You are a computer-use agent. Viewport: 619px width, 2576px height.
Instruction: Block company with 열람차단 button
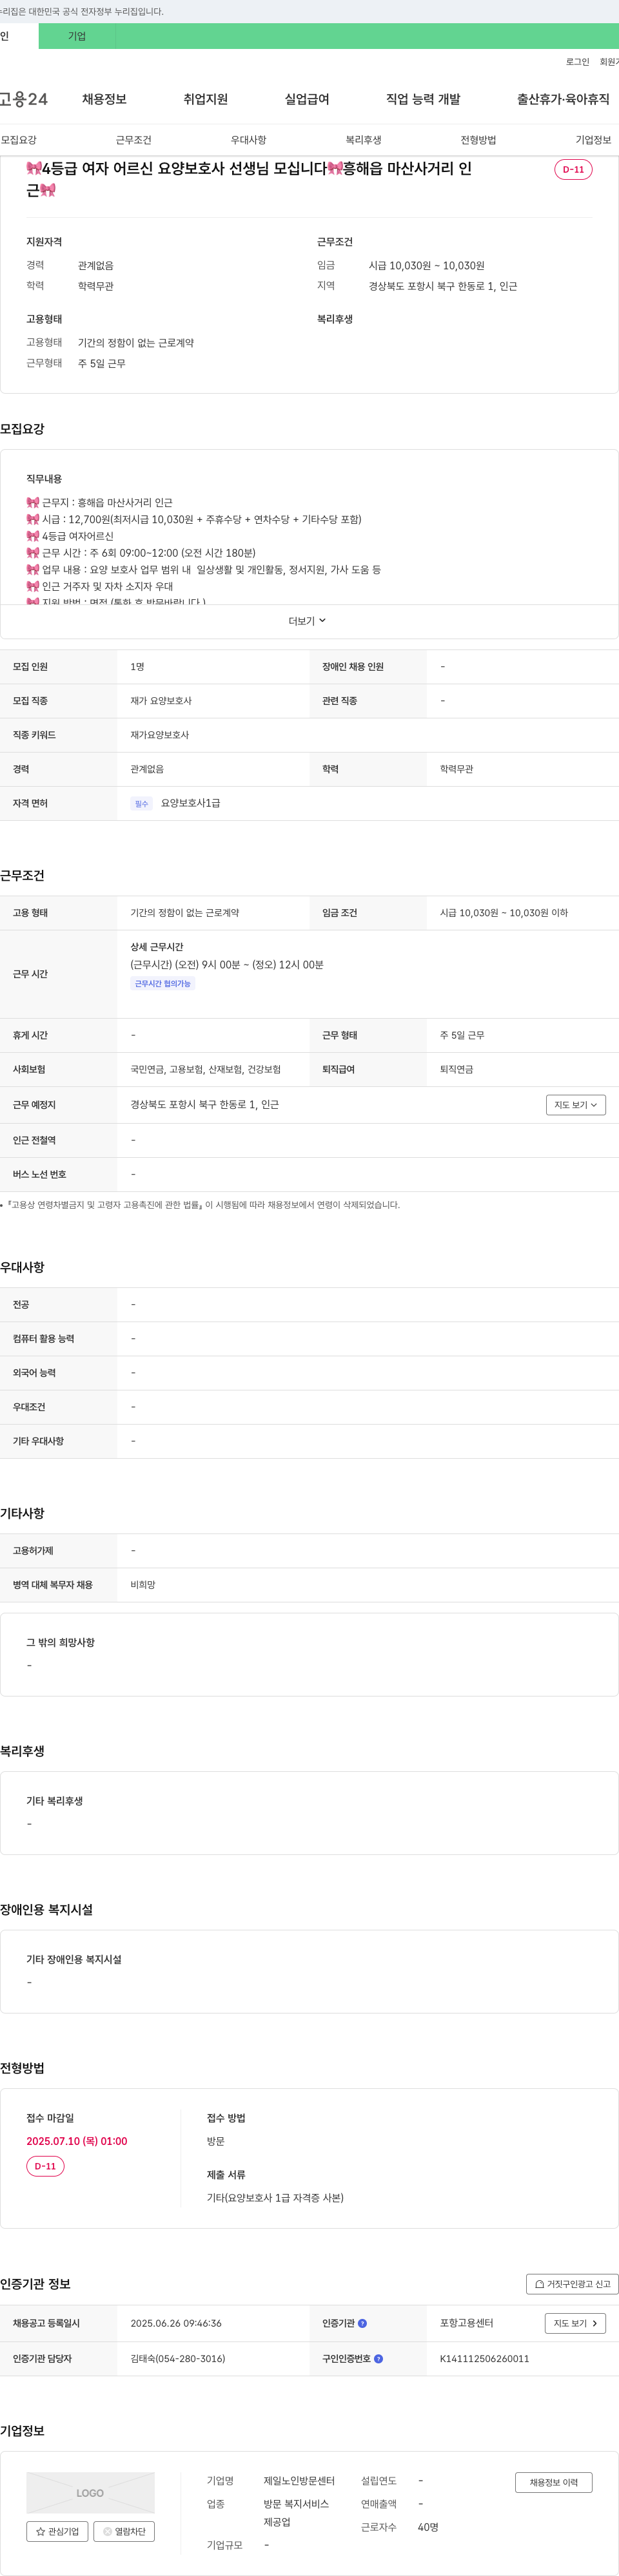(x=124, y=2531)
